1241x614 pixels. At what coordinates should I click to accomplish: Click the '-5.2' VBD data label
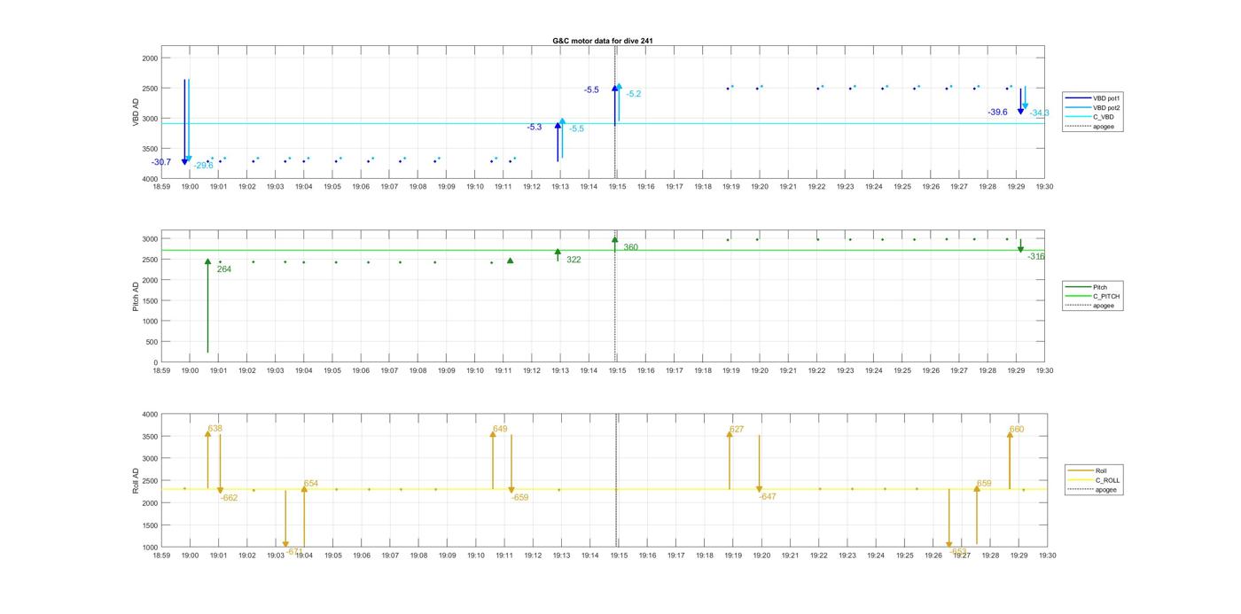coord(634,94)
